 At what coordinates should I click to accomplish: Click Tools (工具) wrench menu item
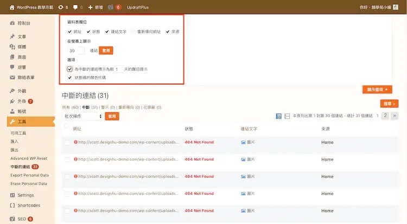tap(30, 121)
